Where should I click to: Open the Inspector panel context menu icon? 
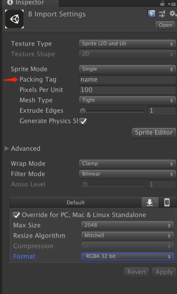[x=172, y=4]
